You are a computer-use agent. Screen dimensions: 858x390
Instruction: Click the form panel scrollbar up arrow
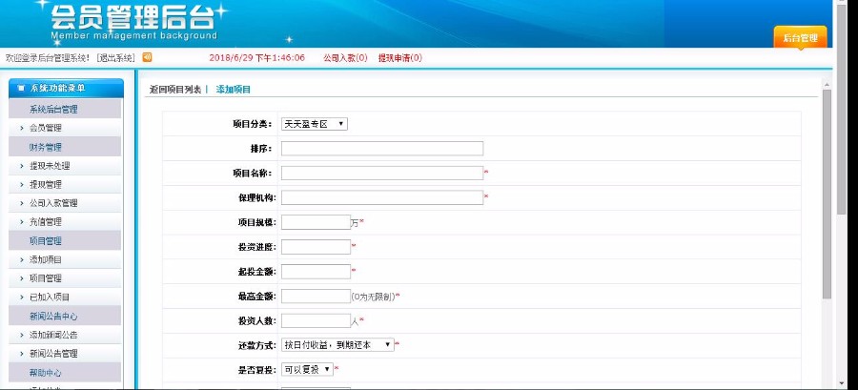tap(827, 84)
